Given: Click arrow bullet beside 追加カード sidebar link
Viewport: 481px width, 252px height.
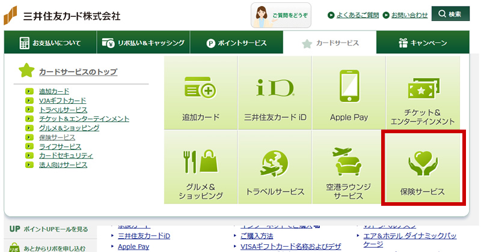Looking at the screenshot, I should coord(29,91).
